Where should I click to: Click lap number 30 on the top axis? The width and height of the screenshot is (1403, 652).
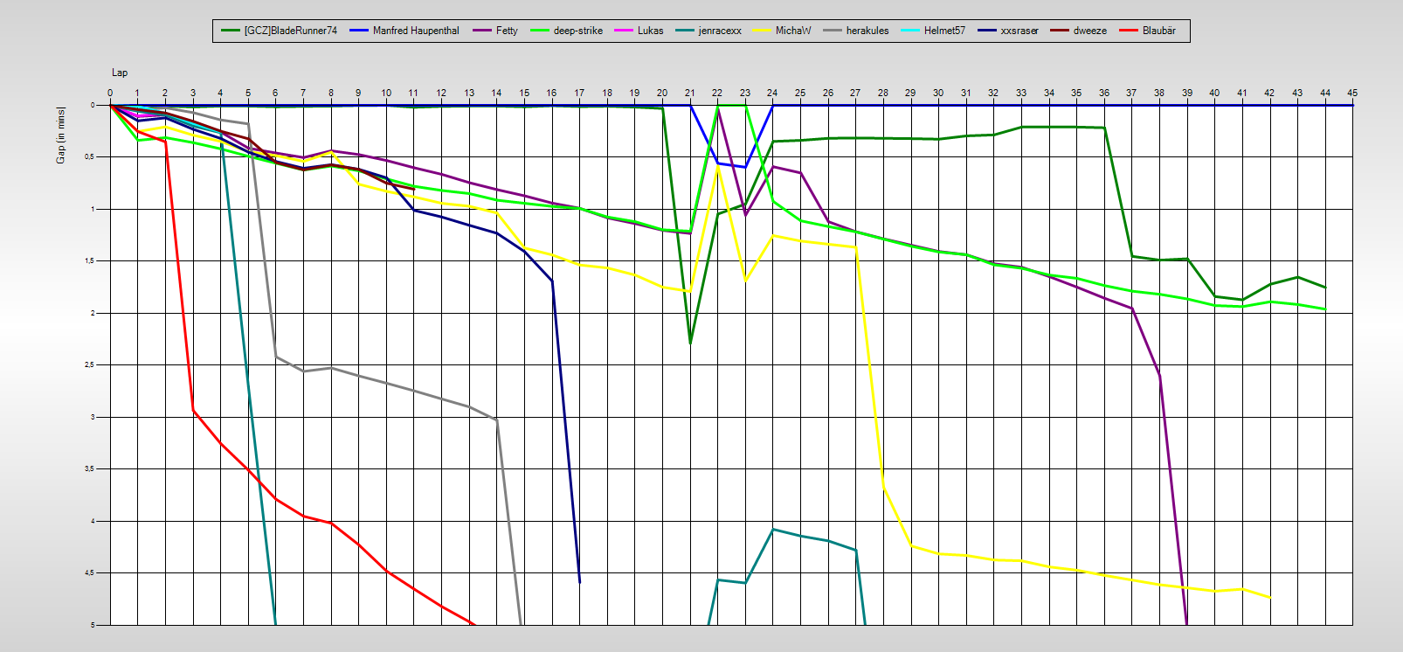click(x=938, y=93)
